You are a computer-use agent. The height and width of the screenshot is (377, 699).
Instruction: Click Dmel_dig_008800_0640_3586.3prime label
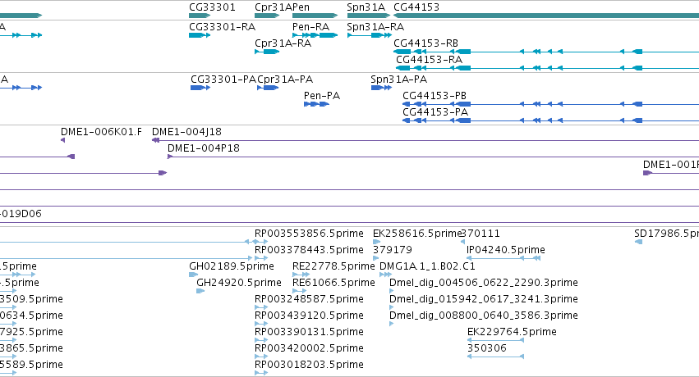(x=483, y=316)
